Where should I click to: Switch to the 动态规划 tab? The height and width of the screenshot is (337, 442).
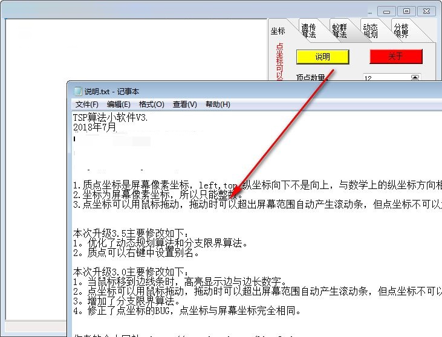(x=370, y=31)
